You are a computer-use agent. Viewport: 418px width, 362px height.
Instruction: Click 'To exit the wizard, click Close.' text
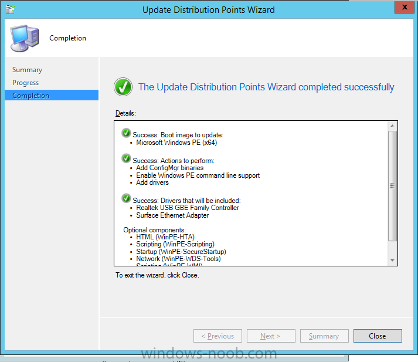click(x=157, y=275)
